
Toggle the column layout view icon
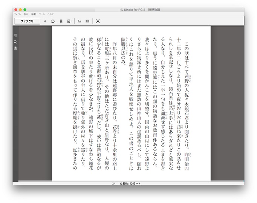pyautogui.click(x=87, y=21)
